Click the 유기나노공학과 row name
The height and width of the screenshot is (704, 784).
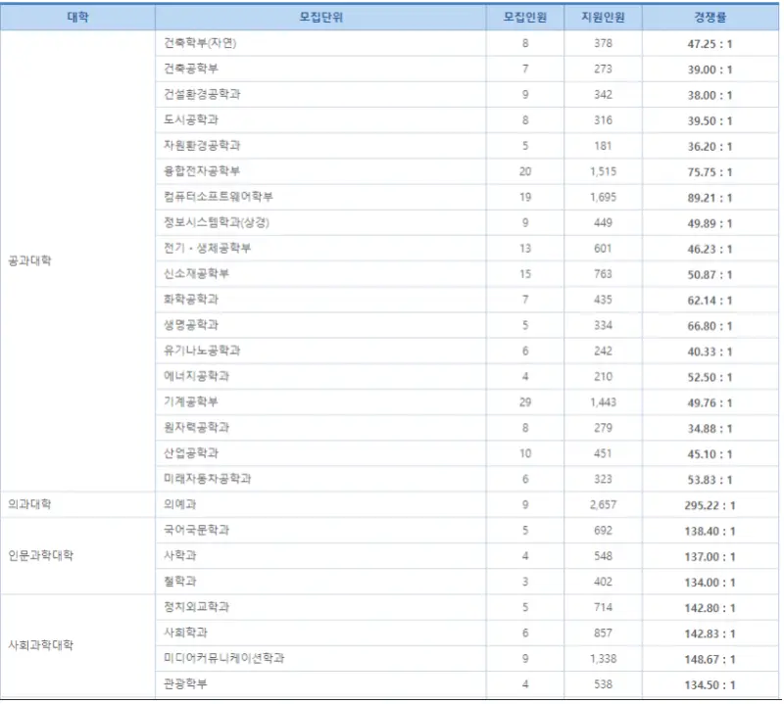click(x=202, y=351)
